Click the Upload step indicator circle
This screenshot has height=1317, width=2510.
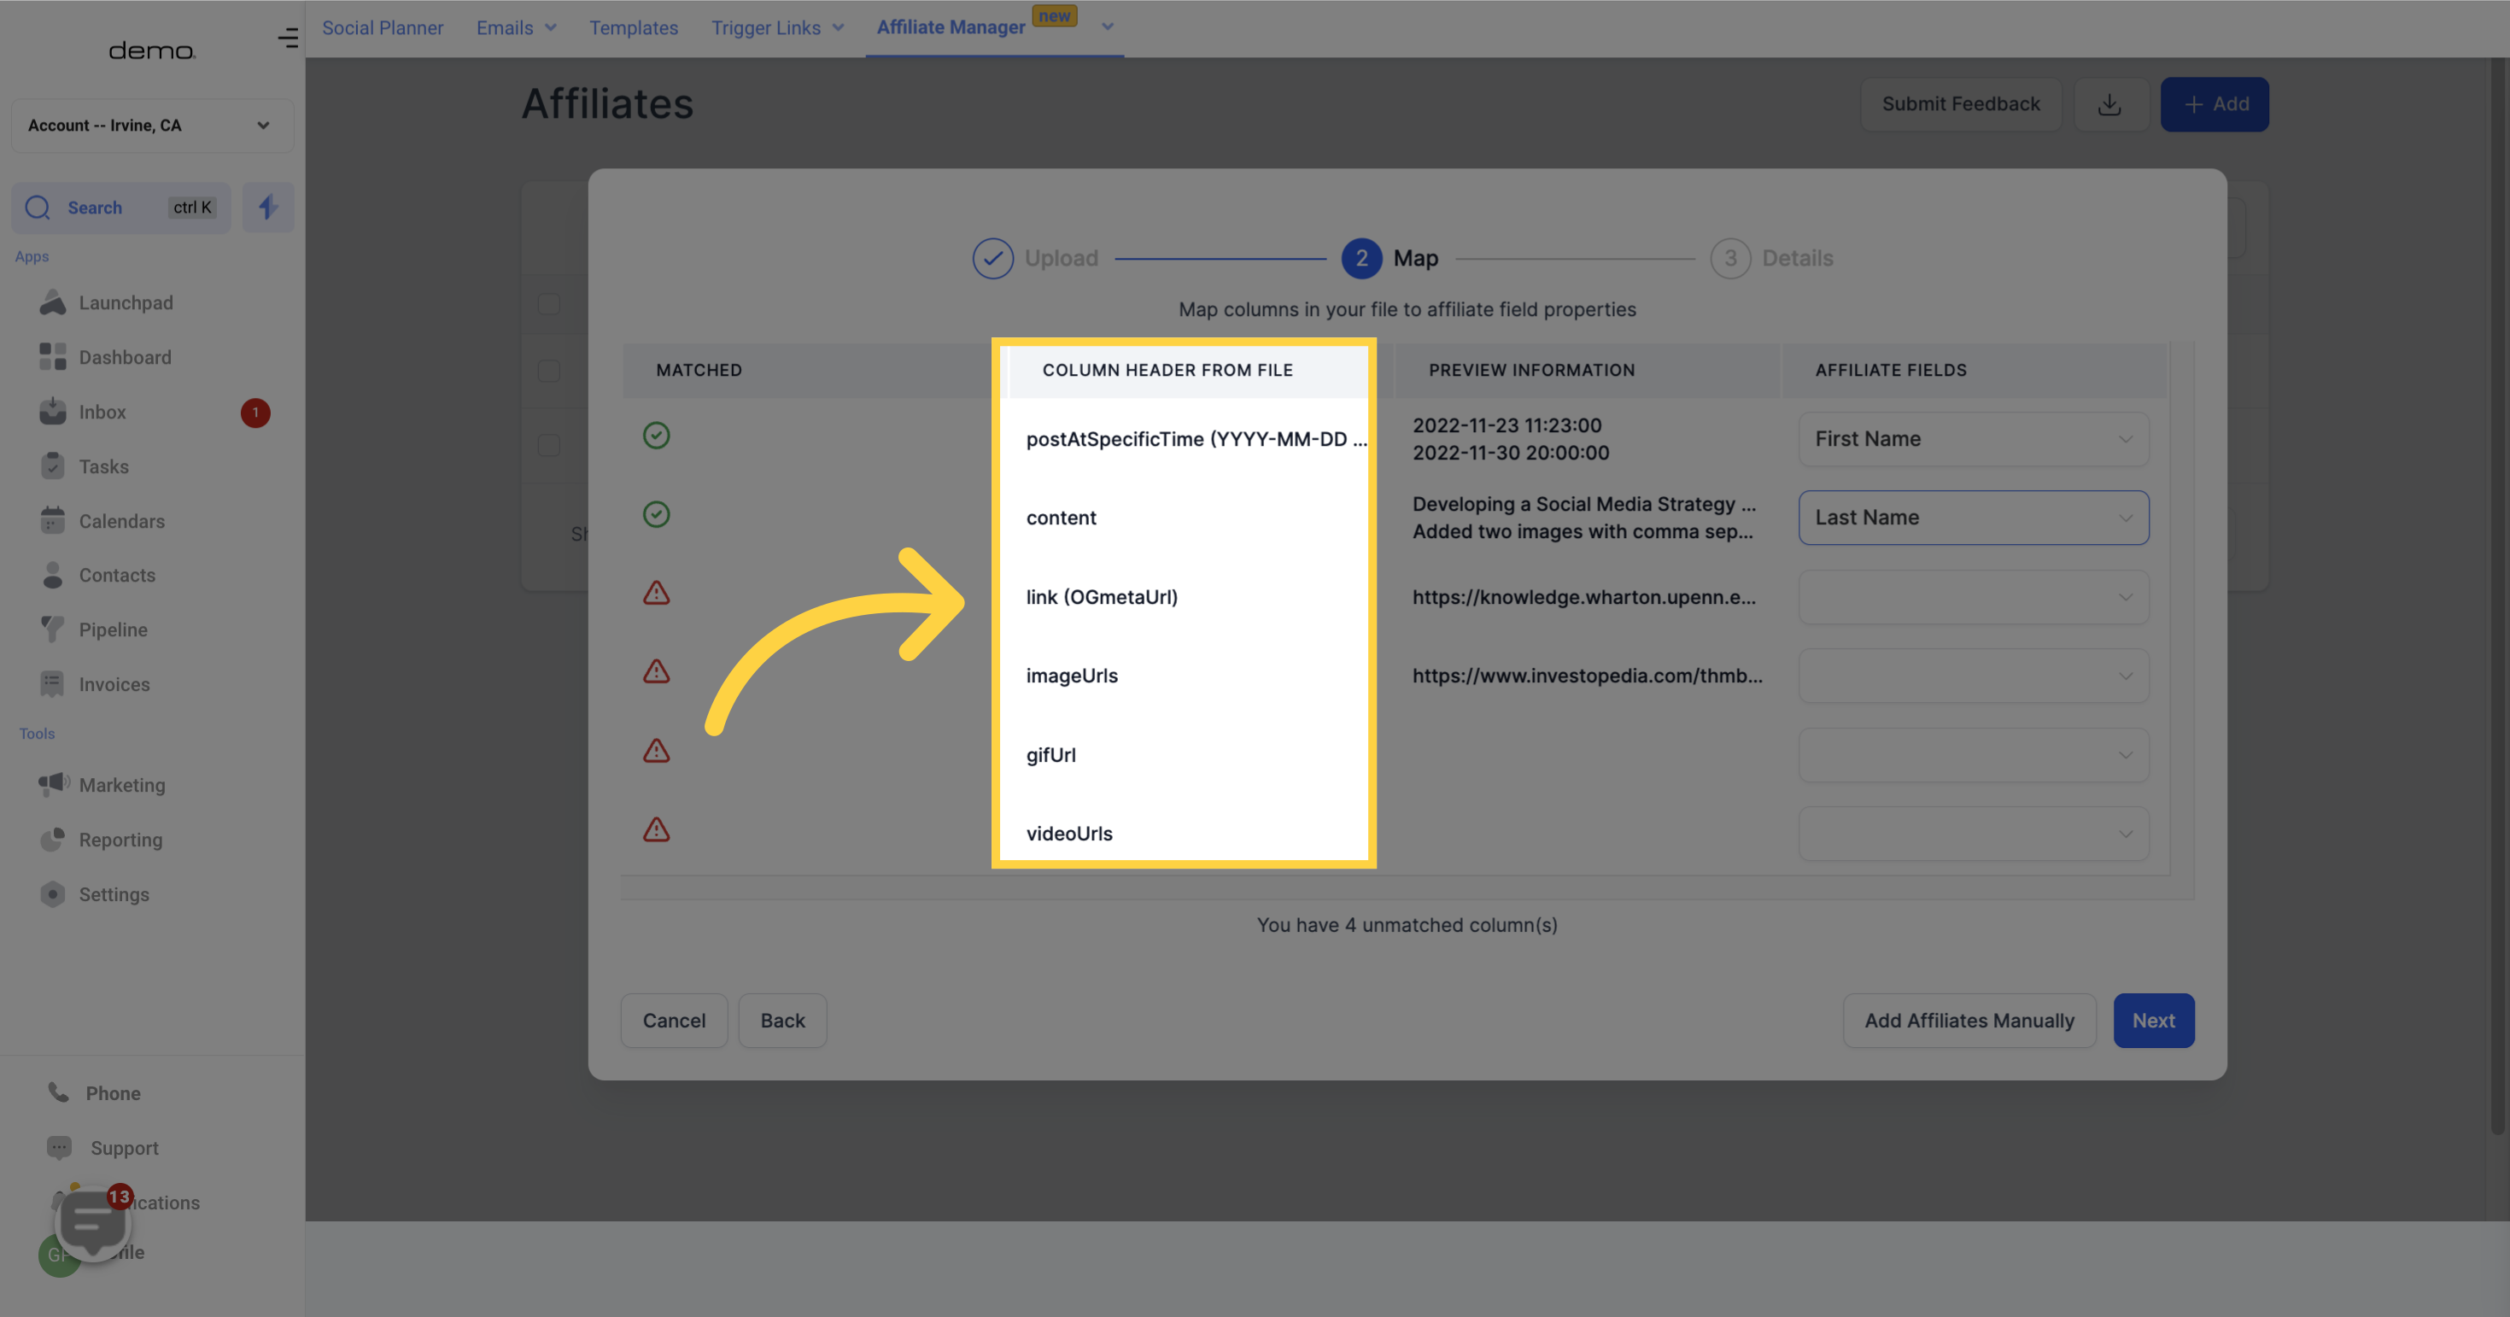[x=992, y=257]
